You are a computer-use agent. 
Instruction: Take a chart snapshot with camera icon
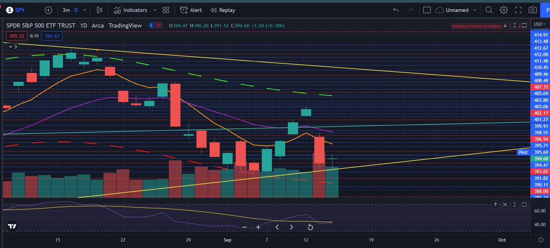coord(533,10)
